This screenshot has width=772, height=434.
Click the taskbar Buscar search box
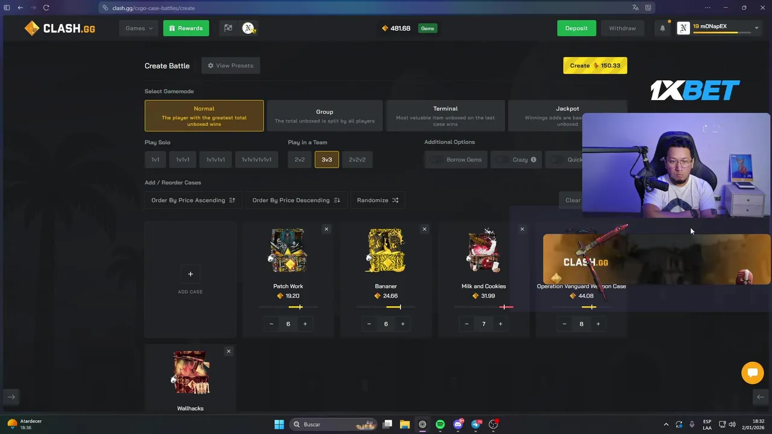pos(333,424)
